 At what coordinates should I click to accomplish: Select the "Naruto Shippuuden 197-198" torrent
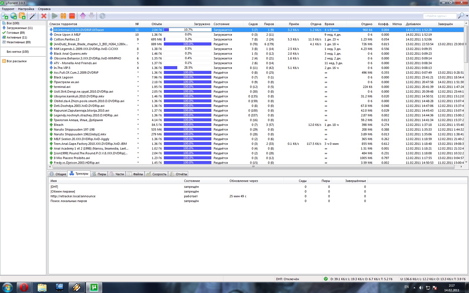[x=256, y=129]
